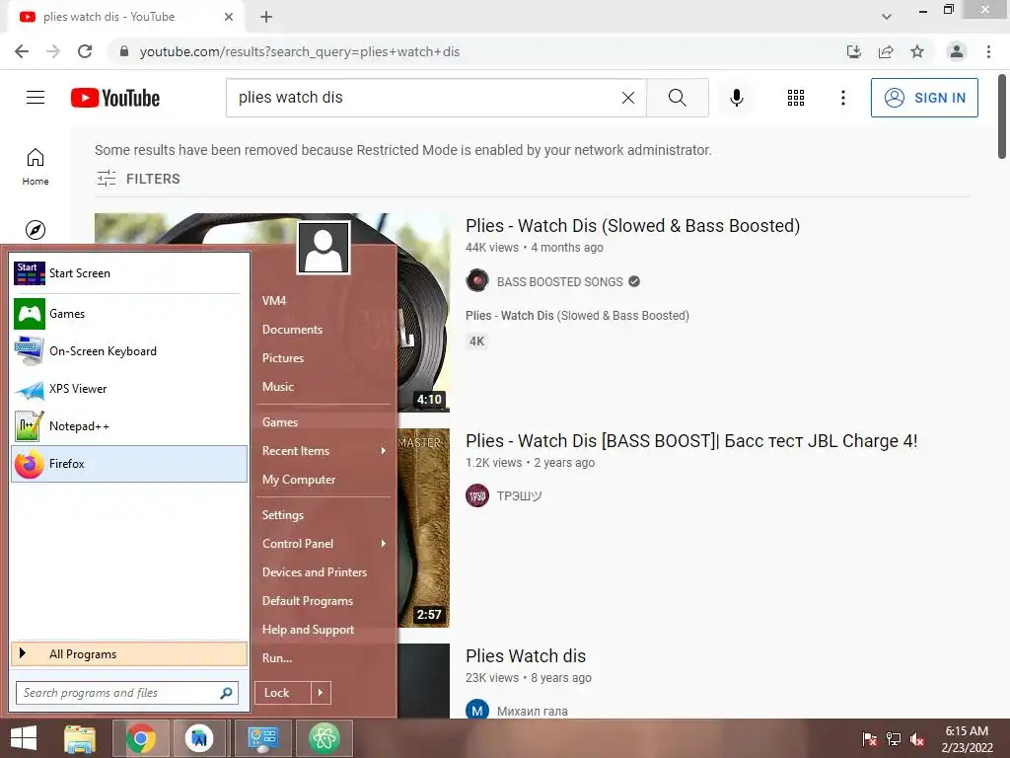The height and width of the screenshot is (758, 1010).
Task: Submit search with the magnifier button
Action: click(677, 98)
